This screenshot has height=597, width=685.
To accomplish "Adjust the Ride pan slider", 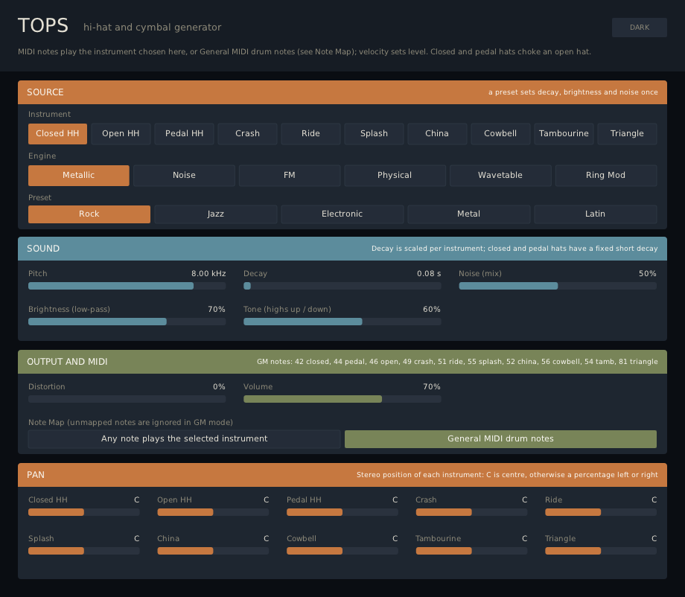I will [x=601, y=512].
